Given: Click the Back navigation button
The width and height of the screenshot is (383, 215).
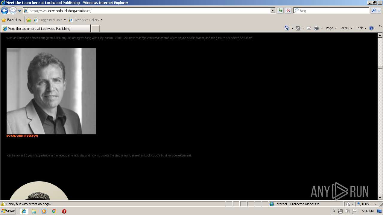Looking at the screenshot, I should [4, 11].
